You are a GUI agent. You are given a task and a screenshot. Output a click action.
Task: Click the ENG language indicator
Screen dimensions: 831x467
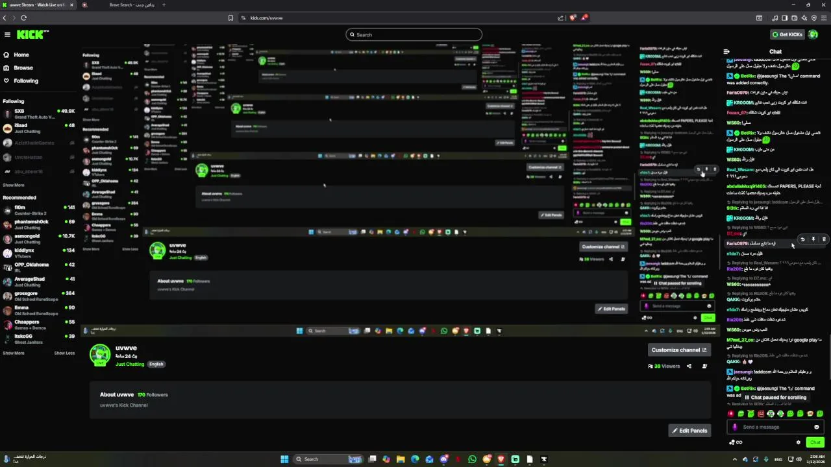[778, 459]
